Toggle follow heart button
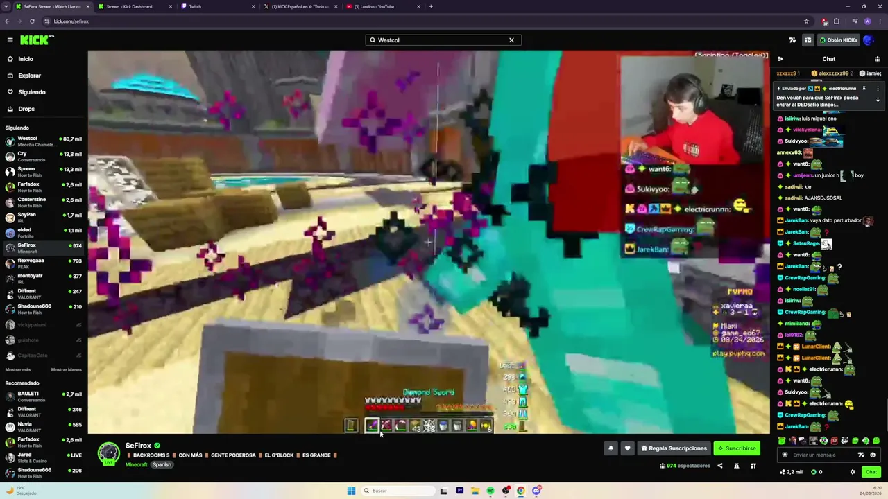The width and height of the screenshot is (888, 499). tap(627, 448)
